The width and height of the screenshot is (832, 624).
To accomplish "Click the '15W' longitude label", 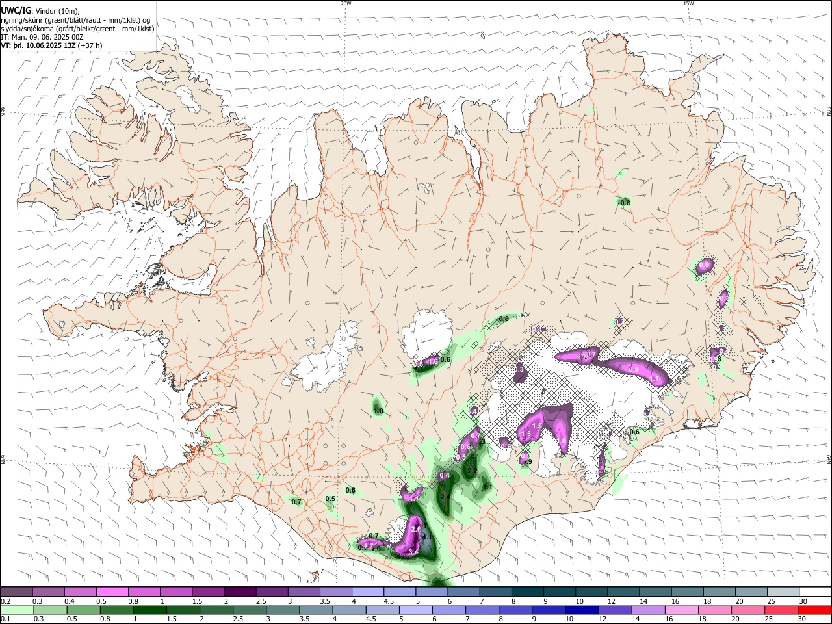I will pyautogui.click(x=688, y=3).
